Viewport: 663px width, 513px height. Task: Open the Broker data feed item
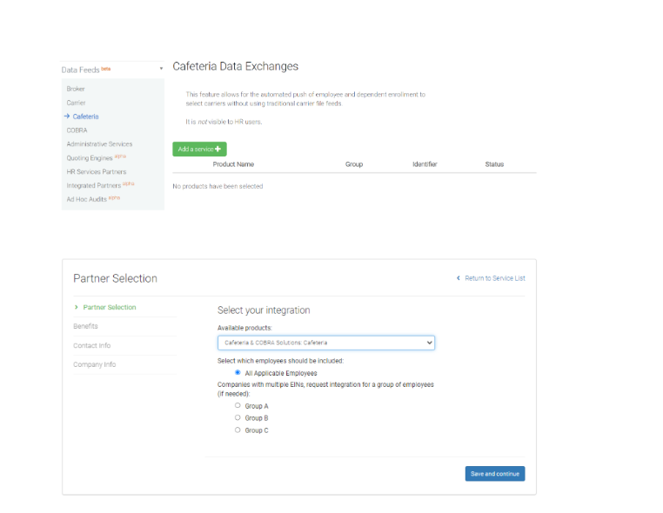[76, 89]
